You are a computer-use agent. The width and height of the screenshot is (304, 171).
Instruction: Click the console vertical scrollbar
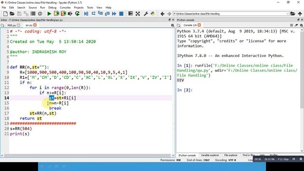point(302,70)
